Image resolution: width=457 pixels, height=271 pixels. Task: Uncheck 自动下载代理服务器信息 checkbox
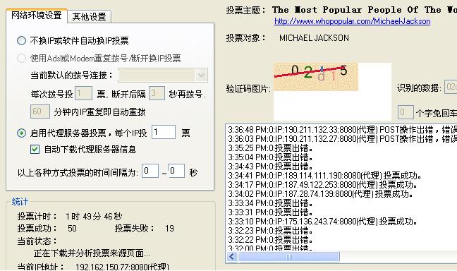[35, 150]
